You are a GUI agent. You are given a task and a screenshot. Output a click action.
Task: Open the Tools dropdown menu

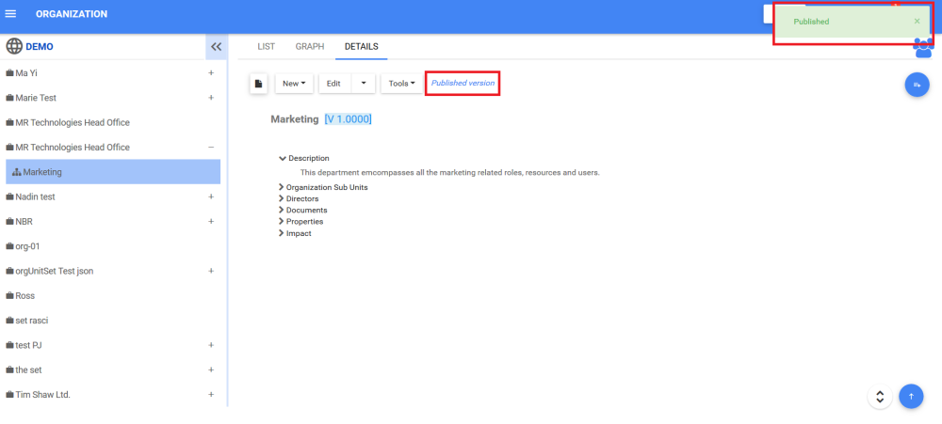point(401,84)
